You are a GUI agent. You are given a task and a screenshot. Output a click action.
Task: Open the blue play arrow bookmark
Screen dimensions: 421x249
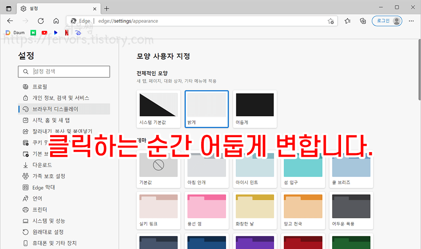tap(56, 32)
